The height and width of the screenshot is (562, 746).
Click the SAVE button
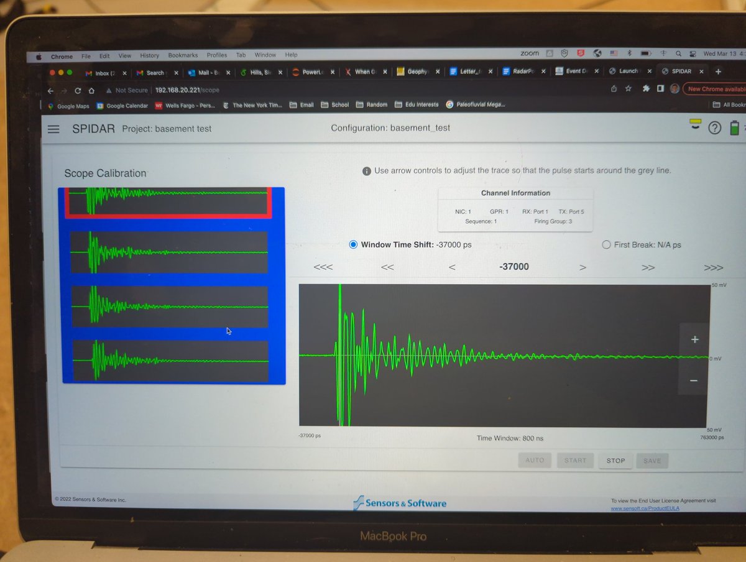[652, 461]
